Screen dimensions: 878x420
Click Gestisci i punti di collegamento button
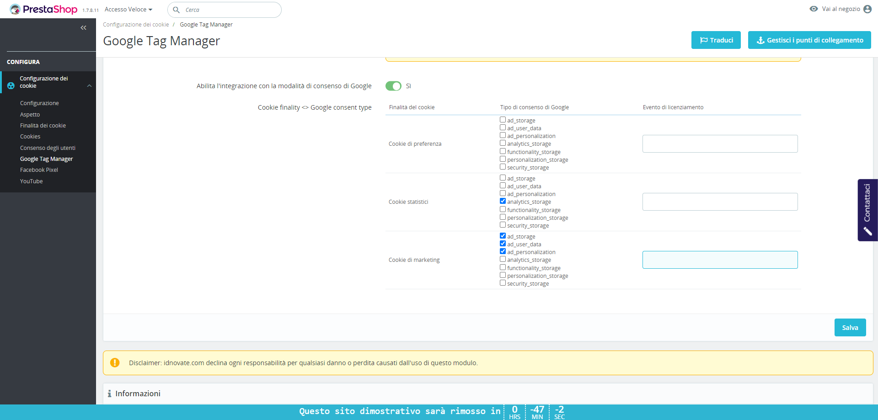[x=809, y=40]
